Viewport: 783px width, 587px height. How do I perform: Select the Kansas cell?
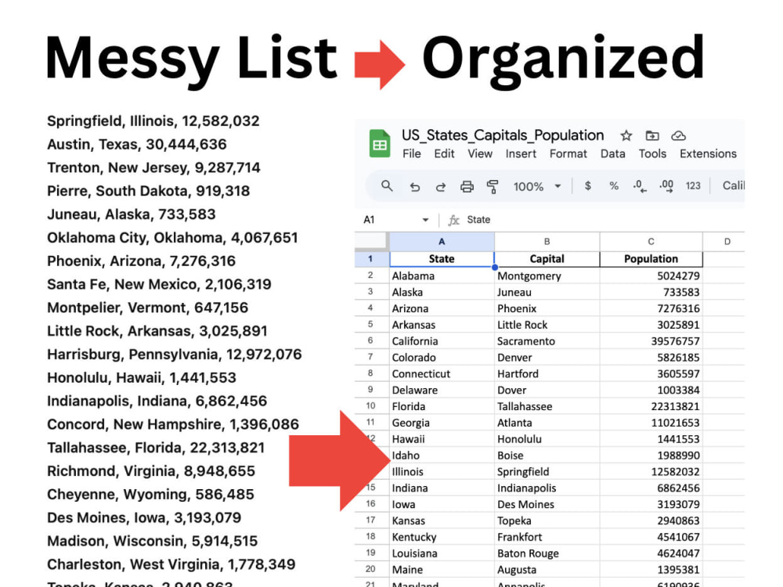[x=442, y=520]
